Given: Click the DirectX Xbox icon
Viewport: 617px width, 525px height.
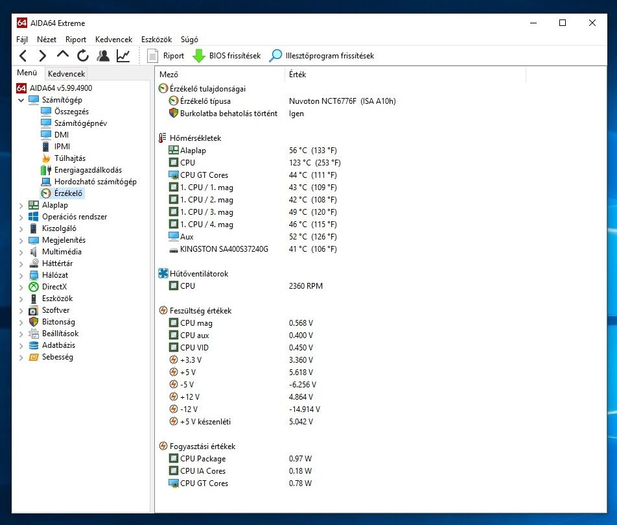Looking at the screenshot, I should [34, 287].
